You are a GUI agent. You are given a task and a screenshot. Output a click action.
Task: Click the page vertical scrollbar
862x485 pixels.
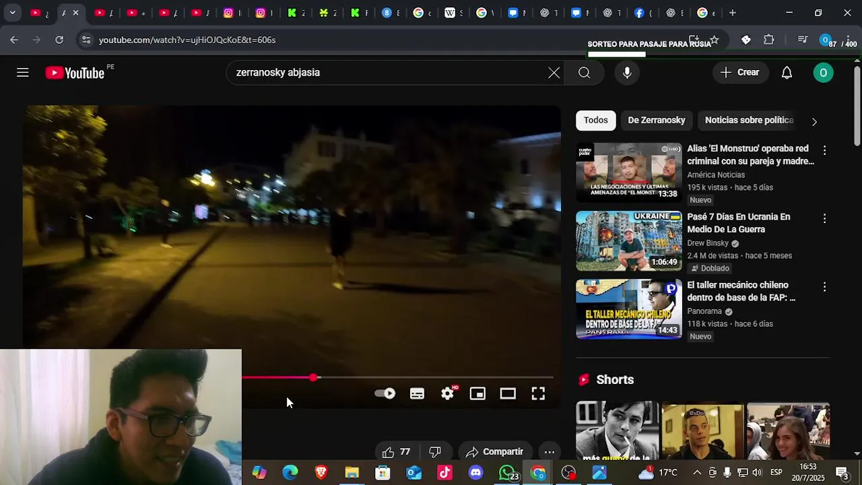coord(857,106)
